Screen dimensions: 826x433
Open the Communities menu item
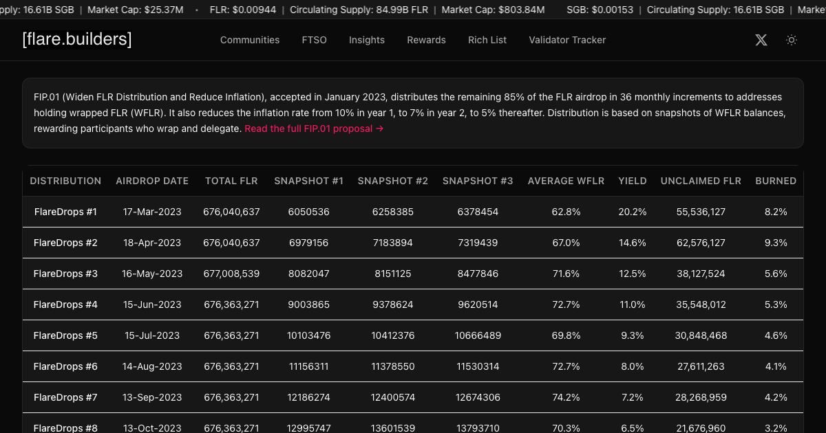pyautogui.click(x=250, y=40)
